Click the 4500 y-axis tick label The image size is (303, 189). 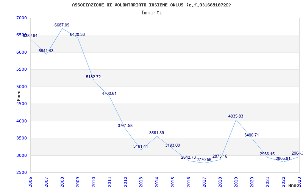21,104
